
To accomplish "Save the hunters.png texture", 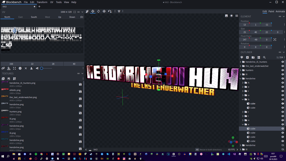I will [x=80, y=113].
